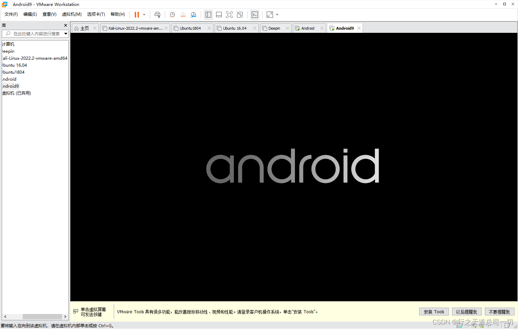Click the keyboard hint icon in the info bar
Viewport: 518px width, 329px height.
tap(76, 312)
